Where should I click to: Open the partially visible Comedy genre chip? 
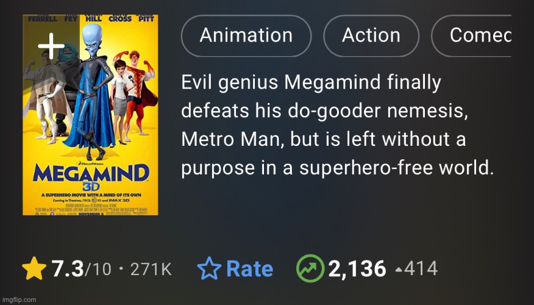pyautogui.click(x=479, y=35)
